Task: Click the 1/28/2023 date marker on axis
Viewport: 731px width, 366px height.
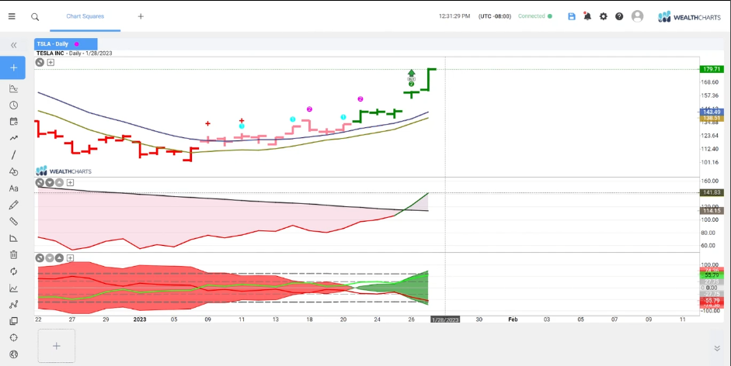Action: coord(445,319)
